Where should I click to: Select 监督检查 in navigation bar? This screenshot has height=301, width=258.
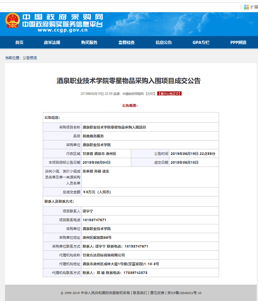126,42
